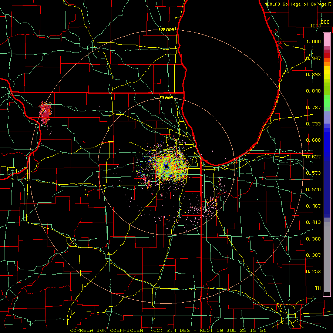Screen dimensions: 333x333
Task: Click the TH threshold label on legend
Action: pos(318,288)
